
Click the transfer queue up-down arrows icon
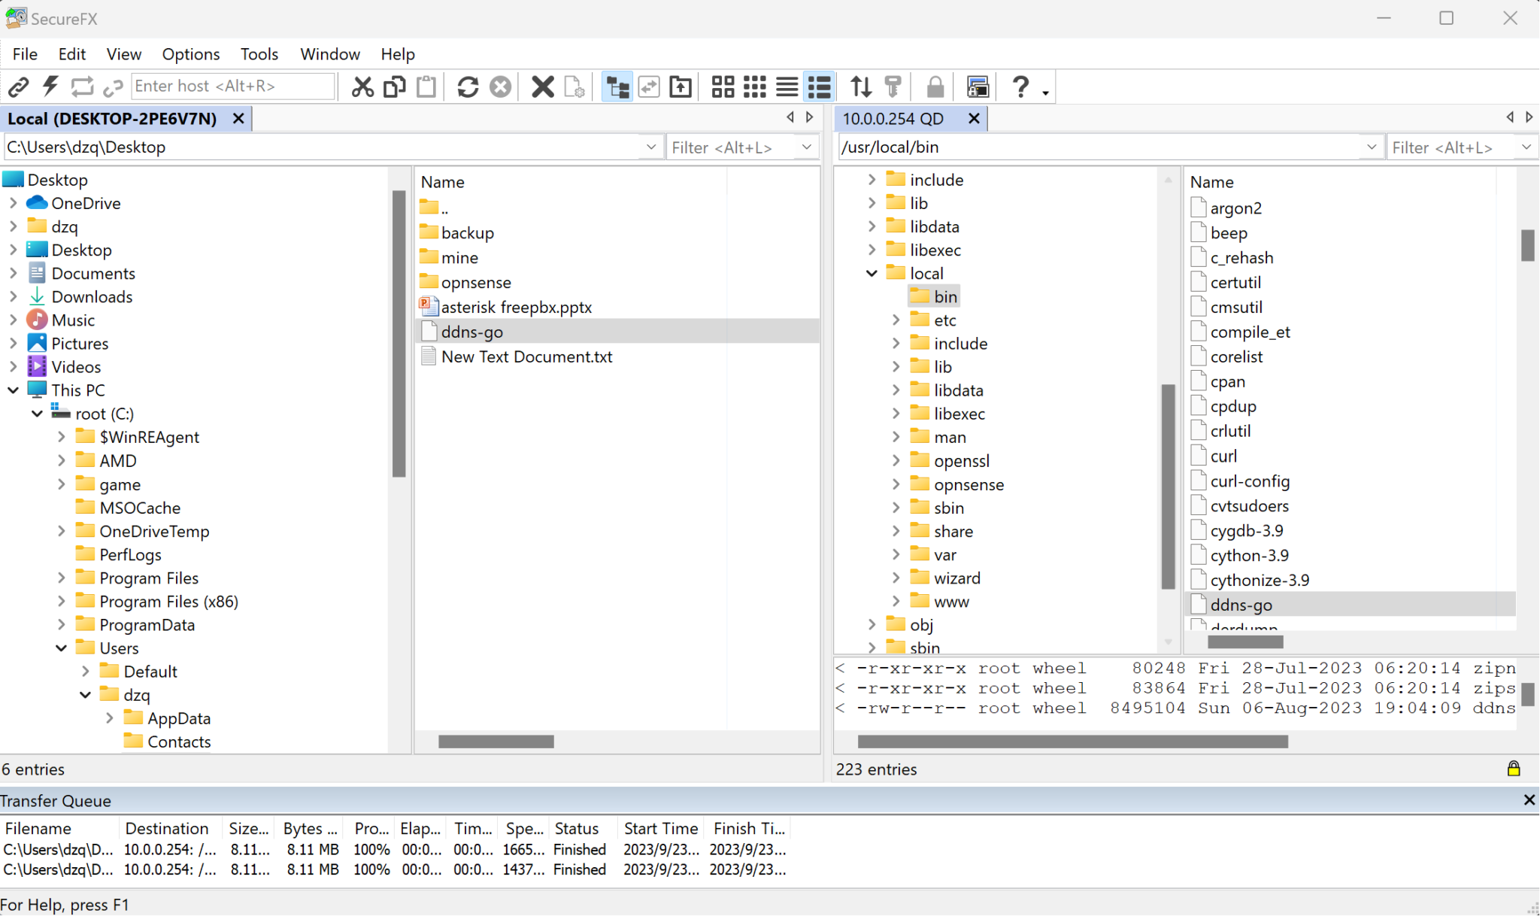[861, 87]
